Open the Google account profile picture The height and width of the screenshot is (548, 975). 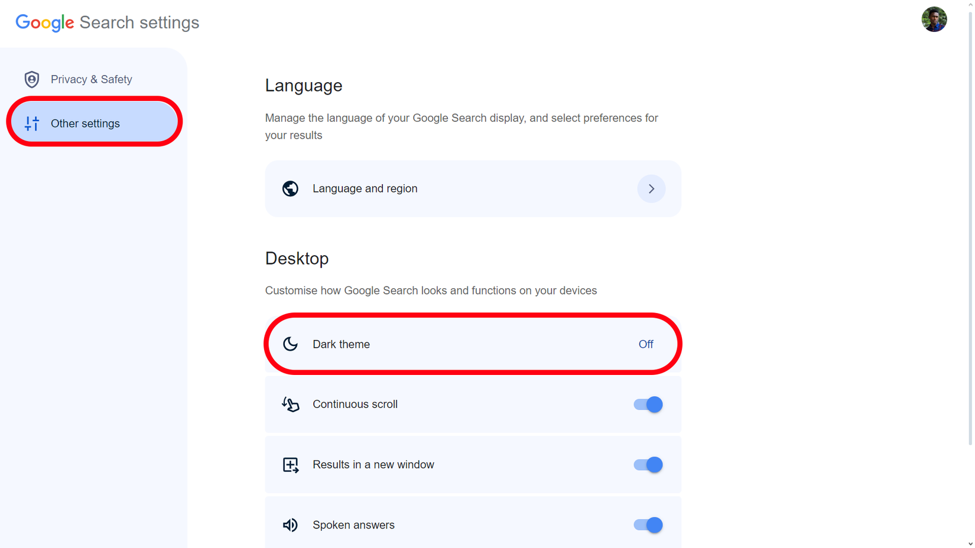click(934, 19)
